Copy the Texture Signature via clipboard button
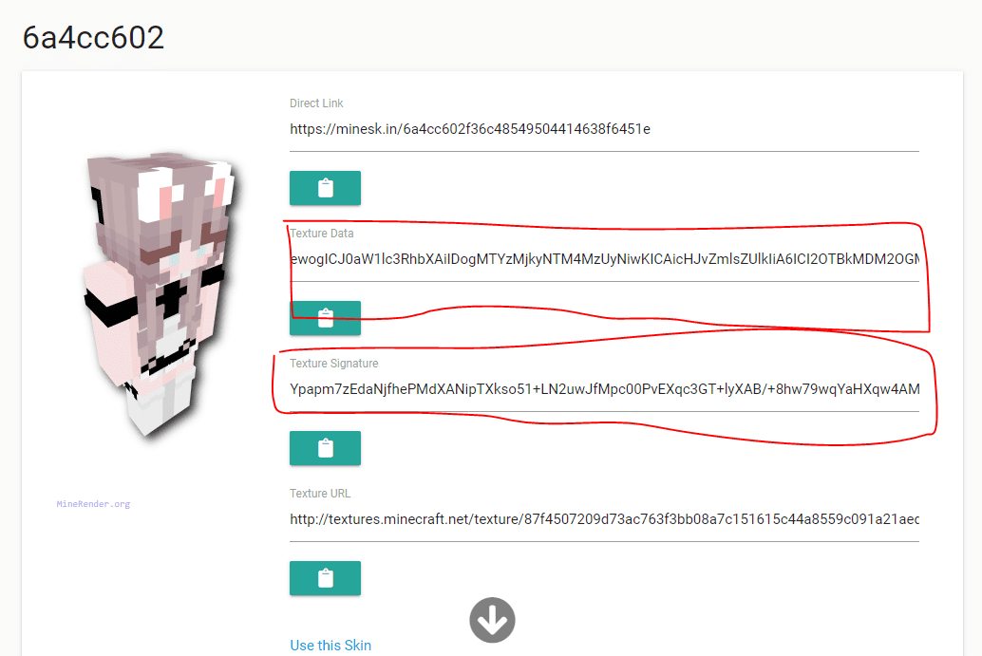This screenshot has width=982, height=656. point(325,448)
